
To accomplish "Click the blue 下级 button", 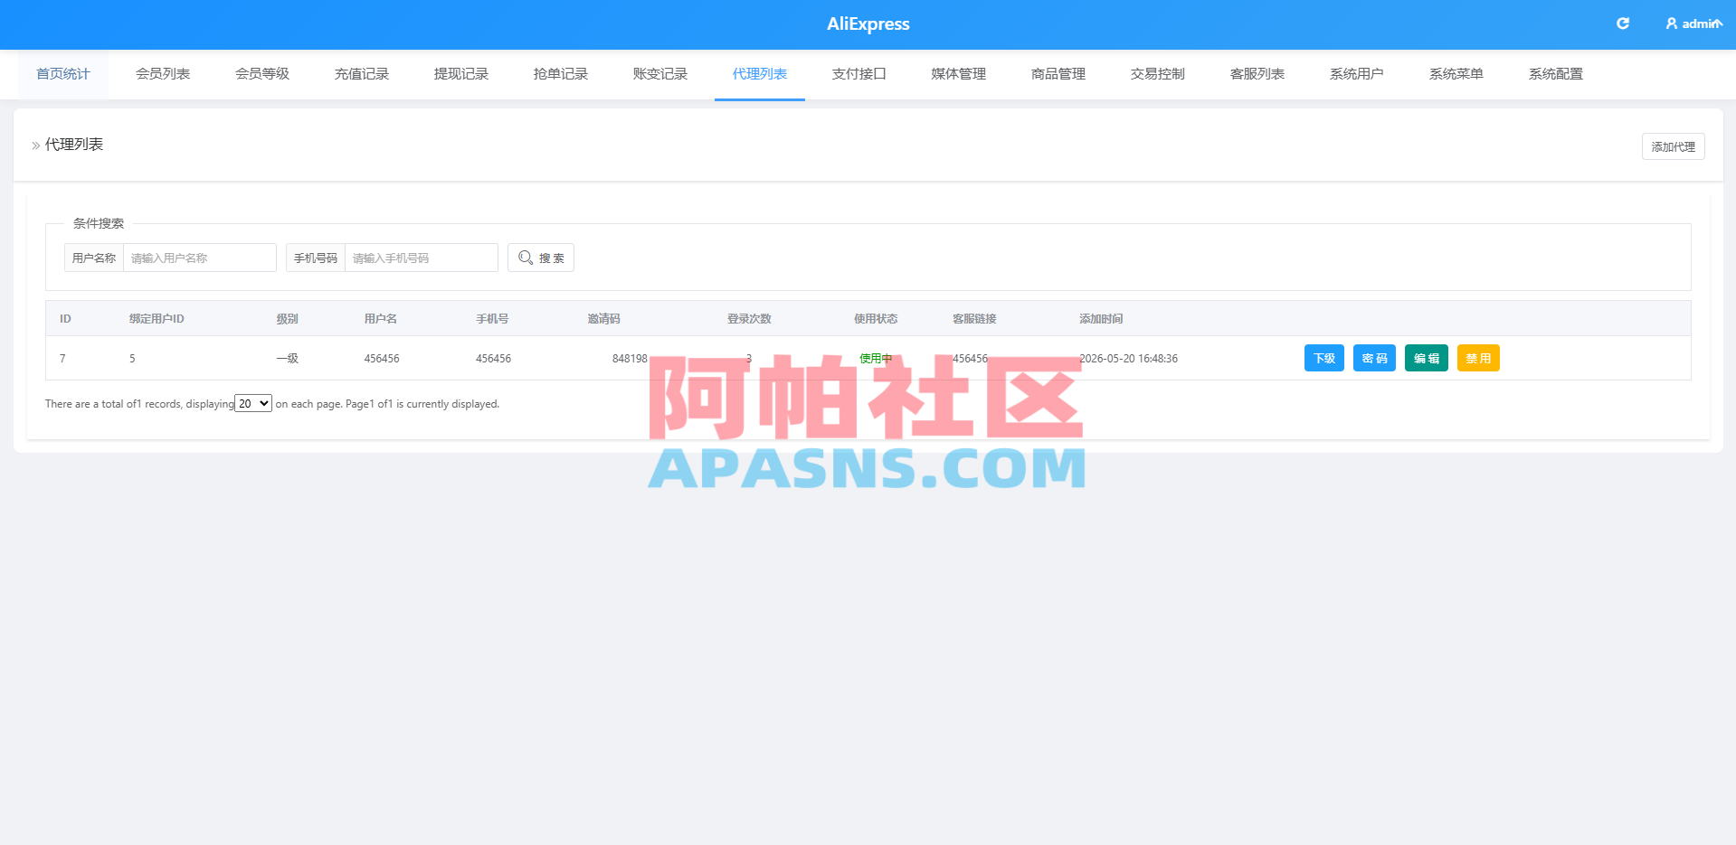I will tap(1324, 358).
